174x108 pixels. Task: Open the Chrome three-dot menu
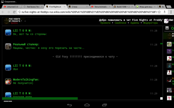(171, 12)
